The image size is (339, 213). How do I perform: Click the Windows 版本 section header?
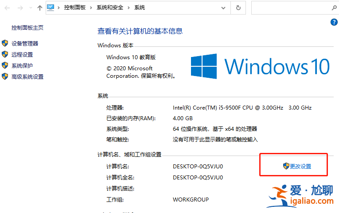coord(116,46)
